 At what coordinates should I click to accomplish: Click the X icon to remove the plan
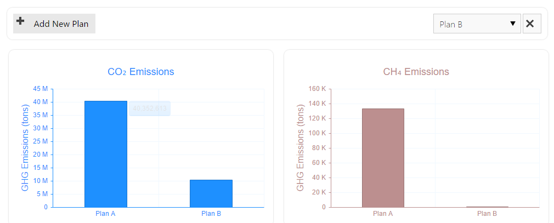(x=532, y=24)
